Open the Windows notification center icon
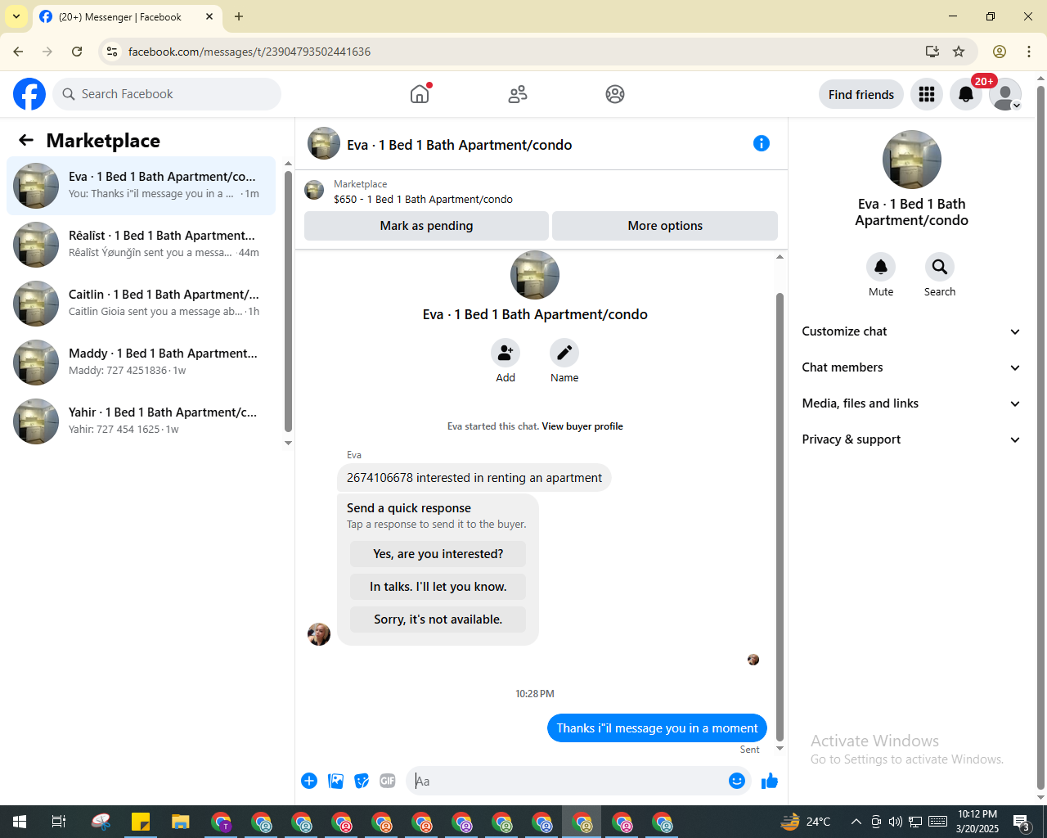The width and height of the screenshot is (1047, 838). tap(1022, 822)
